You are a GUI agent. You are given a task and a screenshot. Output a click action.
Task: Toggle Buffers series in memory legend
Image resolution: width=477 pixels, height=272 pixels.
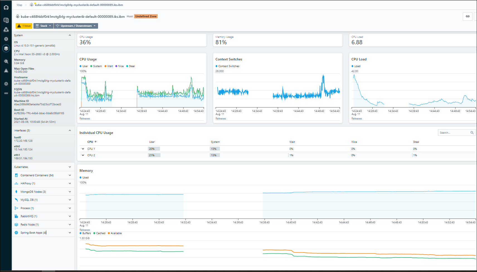pos(85,233)
